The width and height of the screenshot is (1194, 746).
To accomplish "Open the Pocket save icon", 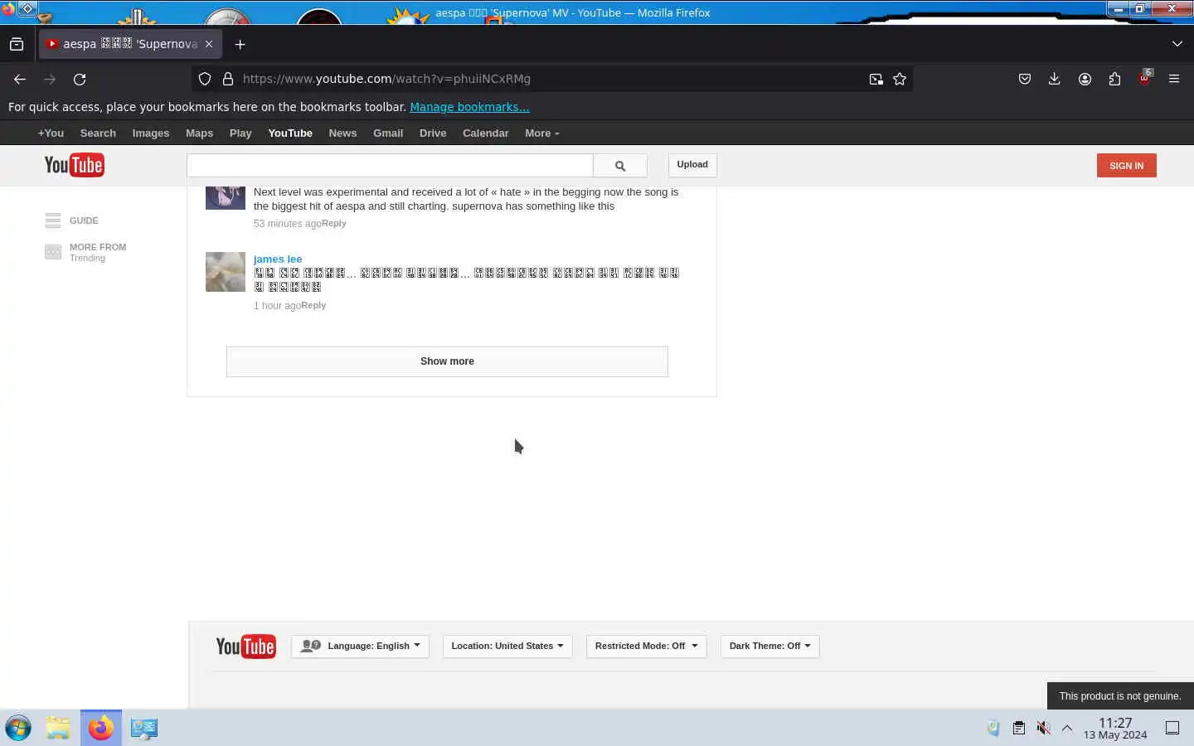I will pyautogui.click(x=1025, y=80).
